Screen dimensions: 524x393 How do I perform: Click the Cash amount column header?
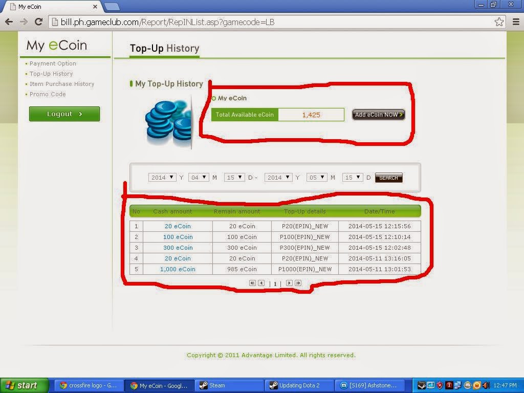pos(172,211)
